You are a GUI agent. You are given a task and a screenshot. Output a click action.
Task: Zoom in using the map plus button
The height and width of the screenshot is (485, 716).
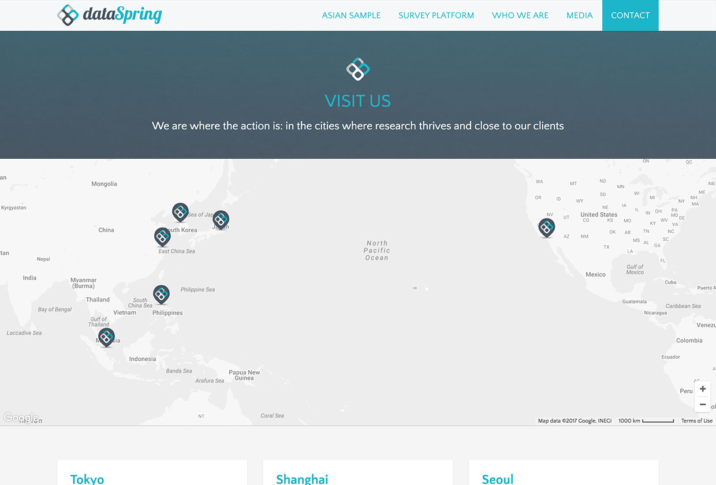(x=703, y=389)
